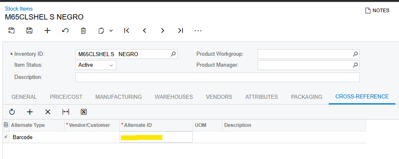Viewport: 399px width, 159px height.
Task: Refresh the cross-reference grid
Action: click(x=12, y=112)
